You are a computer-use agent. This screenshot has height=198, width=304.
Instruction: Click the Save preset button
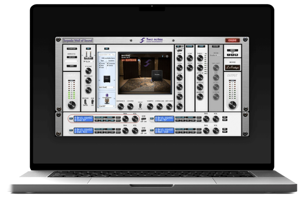pyautogui.click(x=72, y=66)
